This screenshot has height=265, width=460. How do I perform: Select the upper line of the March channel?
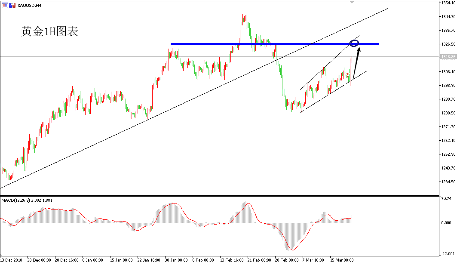pyautogui.click(x=329, y=62)
